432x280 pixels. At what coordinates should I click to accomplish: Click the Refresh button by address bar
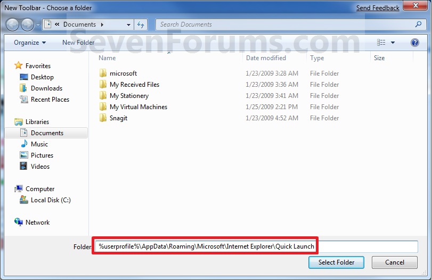[x=141, y=25]
